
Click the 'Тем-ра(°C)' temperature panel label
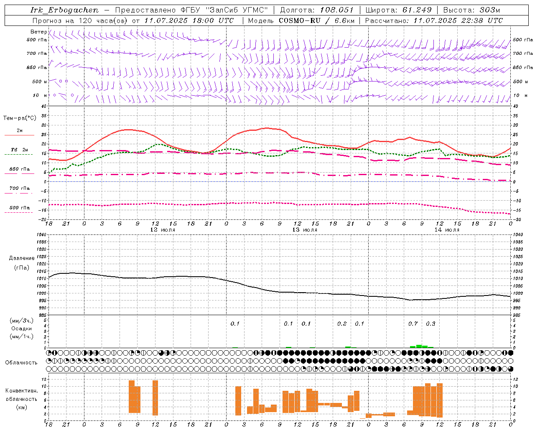pyautogui.click(x=20, y=118)
